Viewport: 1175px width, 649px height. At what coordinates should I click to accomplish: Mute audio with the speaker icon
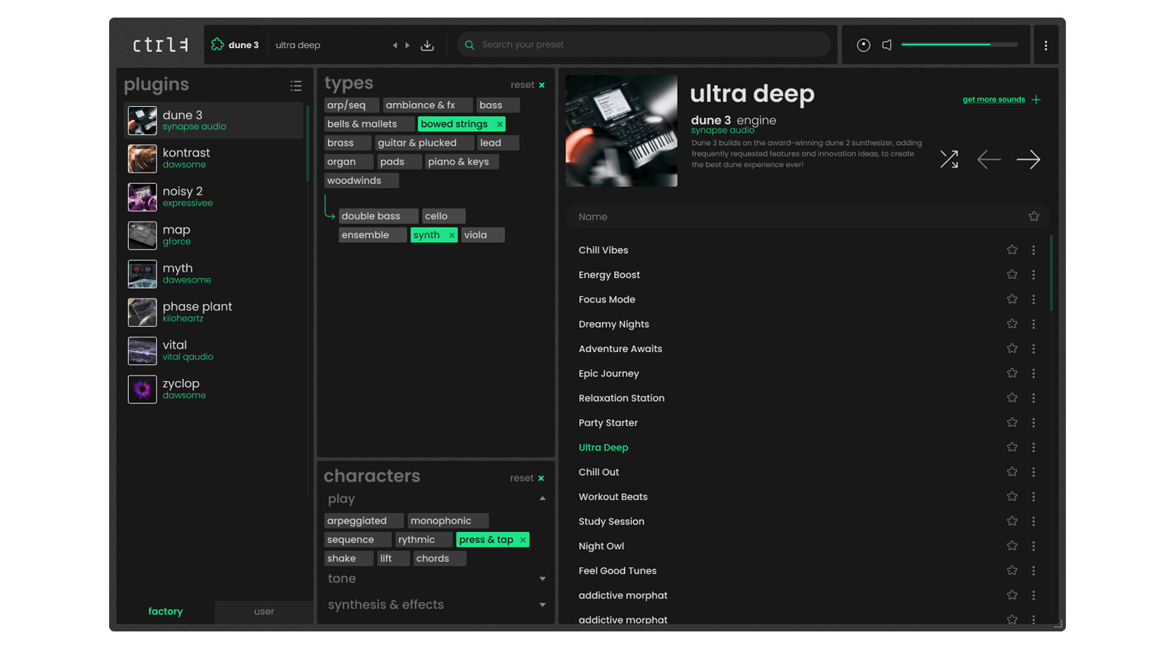click(x=887, y=45)
